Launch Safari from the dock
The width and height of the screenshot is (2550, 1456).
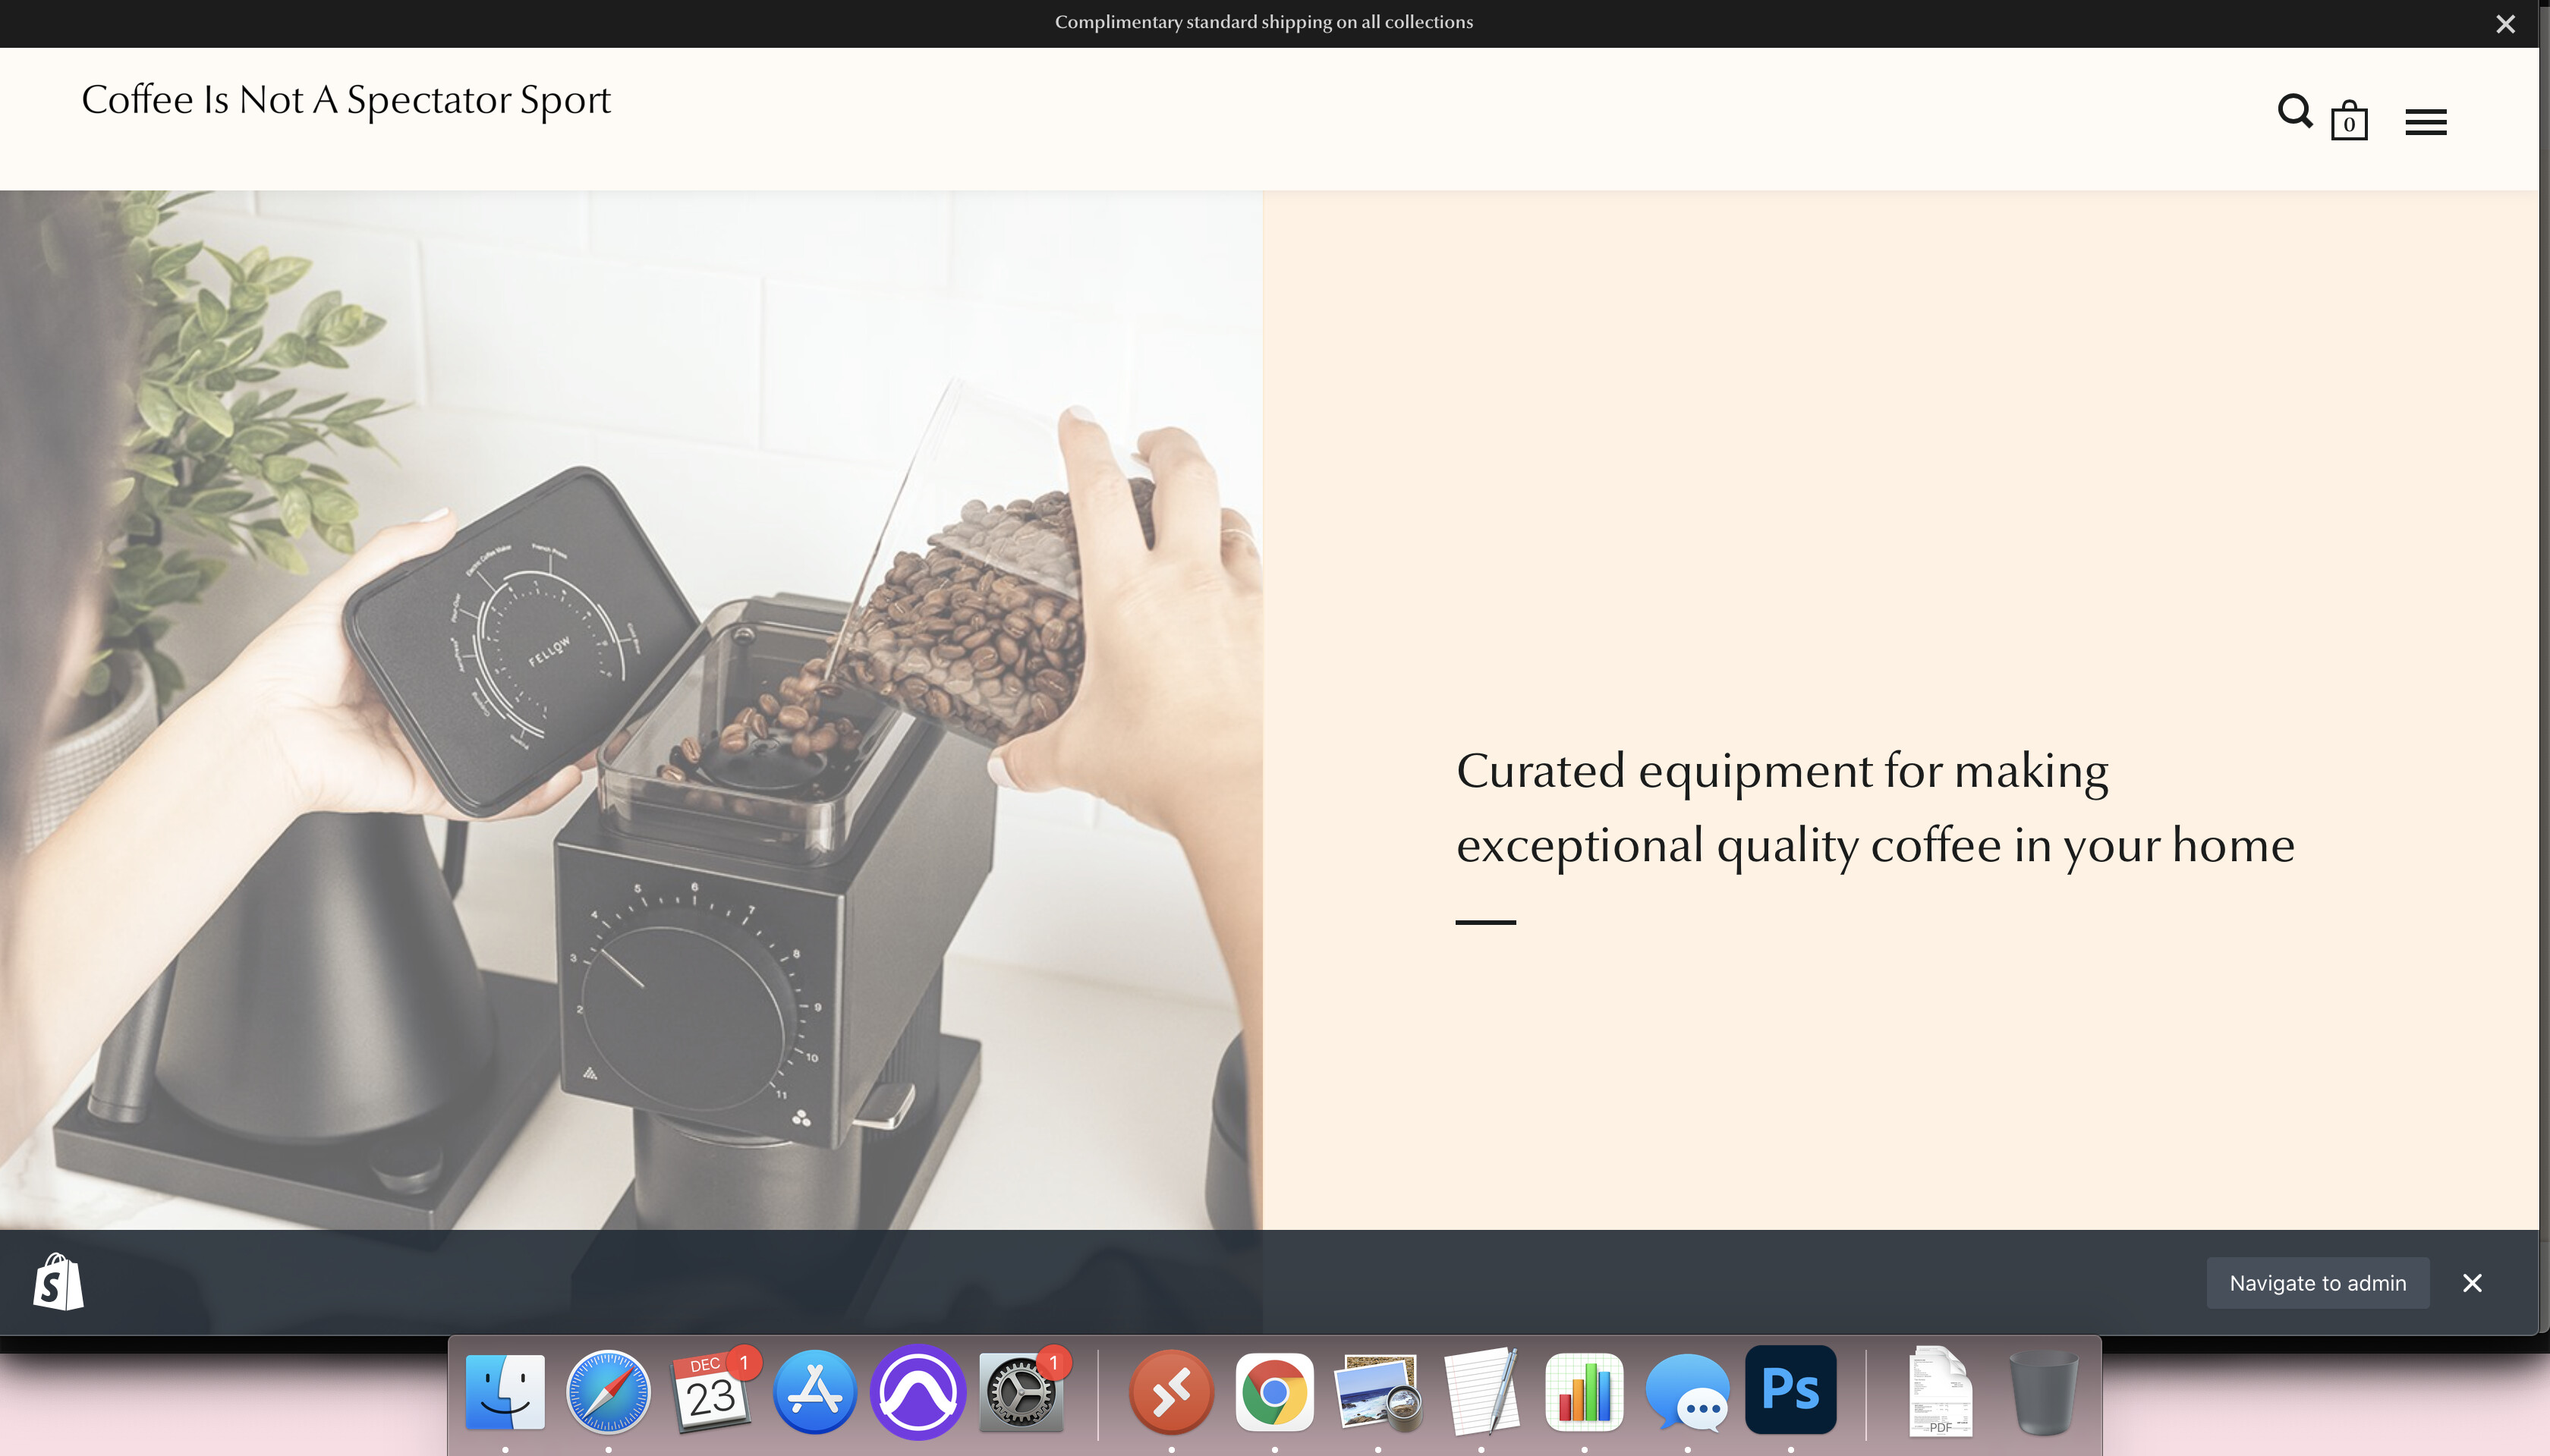click(x=608, y=1391)
